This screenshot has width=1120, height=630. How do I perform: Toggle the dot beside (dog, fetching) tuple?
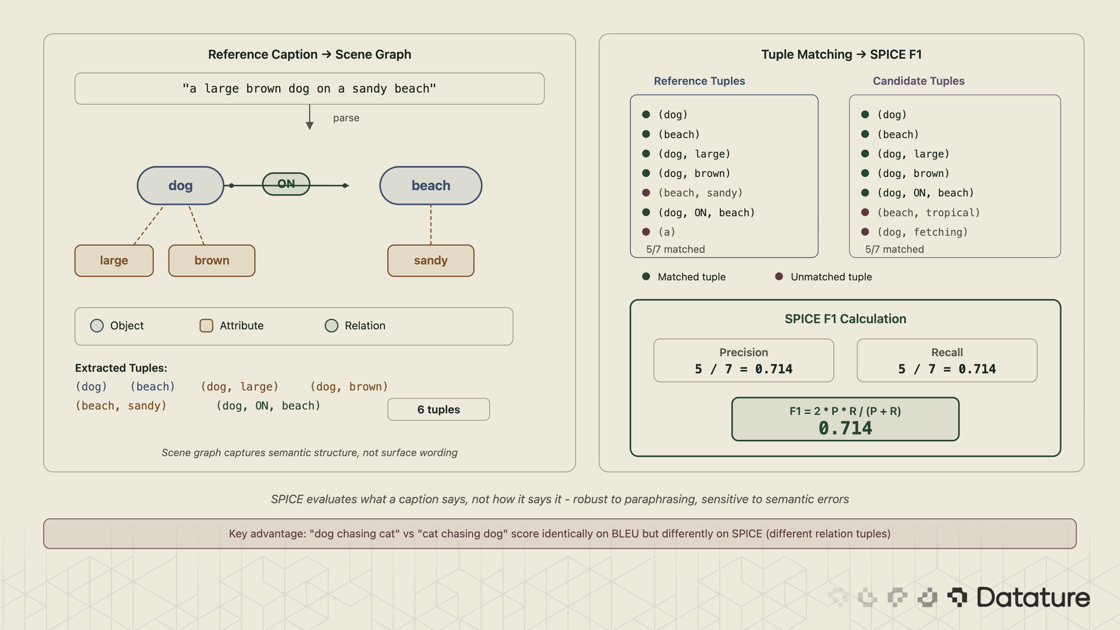(865, 232)
